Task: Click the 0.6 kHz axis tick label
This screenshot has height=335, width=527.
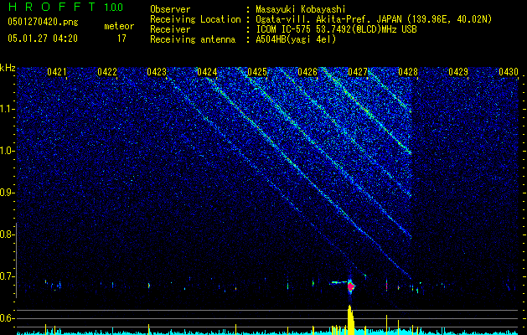Action: (8, 318)
